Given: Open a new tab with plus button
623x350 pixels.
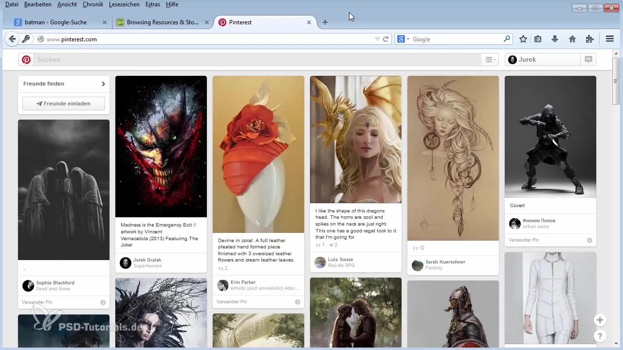Looking at the screenshot, I should pyautogui.click(x=325, y=22).
